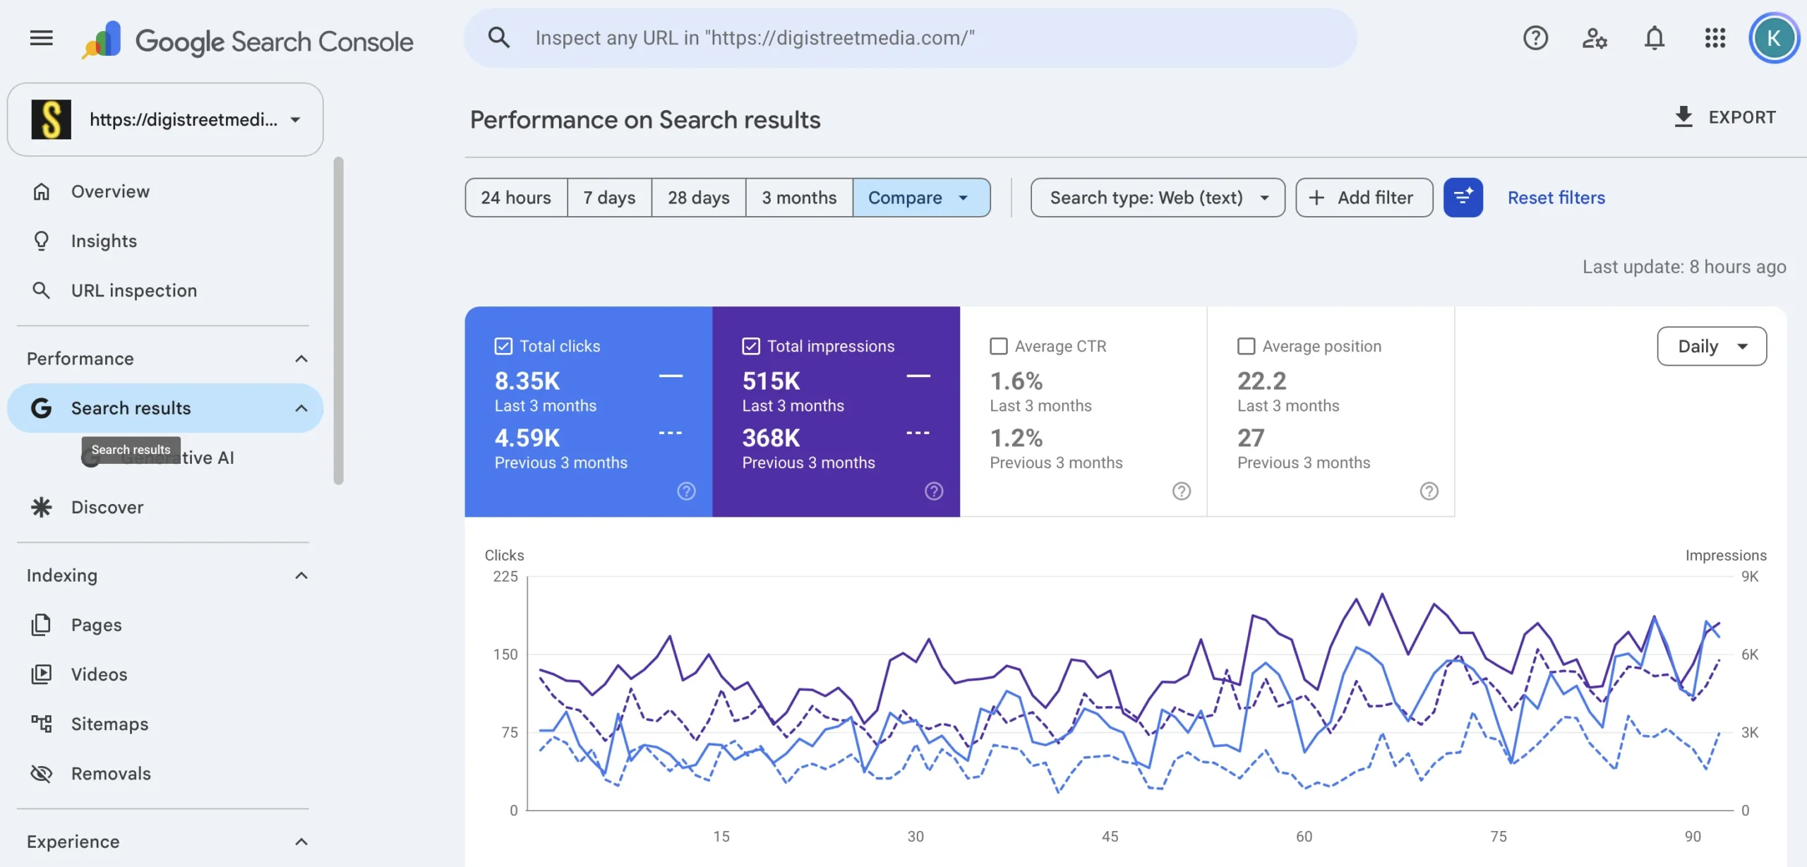Screen dimensions: 1807x867
Task: Go to Overview in sidebar
Action: [x=165, y=191]
